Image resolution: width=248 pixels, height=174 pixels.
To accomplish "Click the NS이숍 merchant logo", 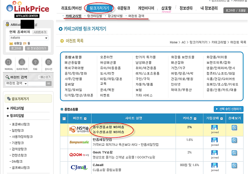I will click(x=79, y=129).
